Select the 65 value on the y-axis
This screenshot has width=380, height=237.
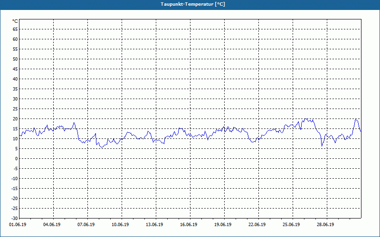(15, 29)
